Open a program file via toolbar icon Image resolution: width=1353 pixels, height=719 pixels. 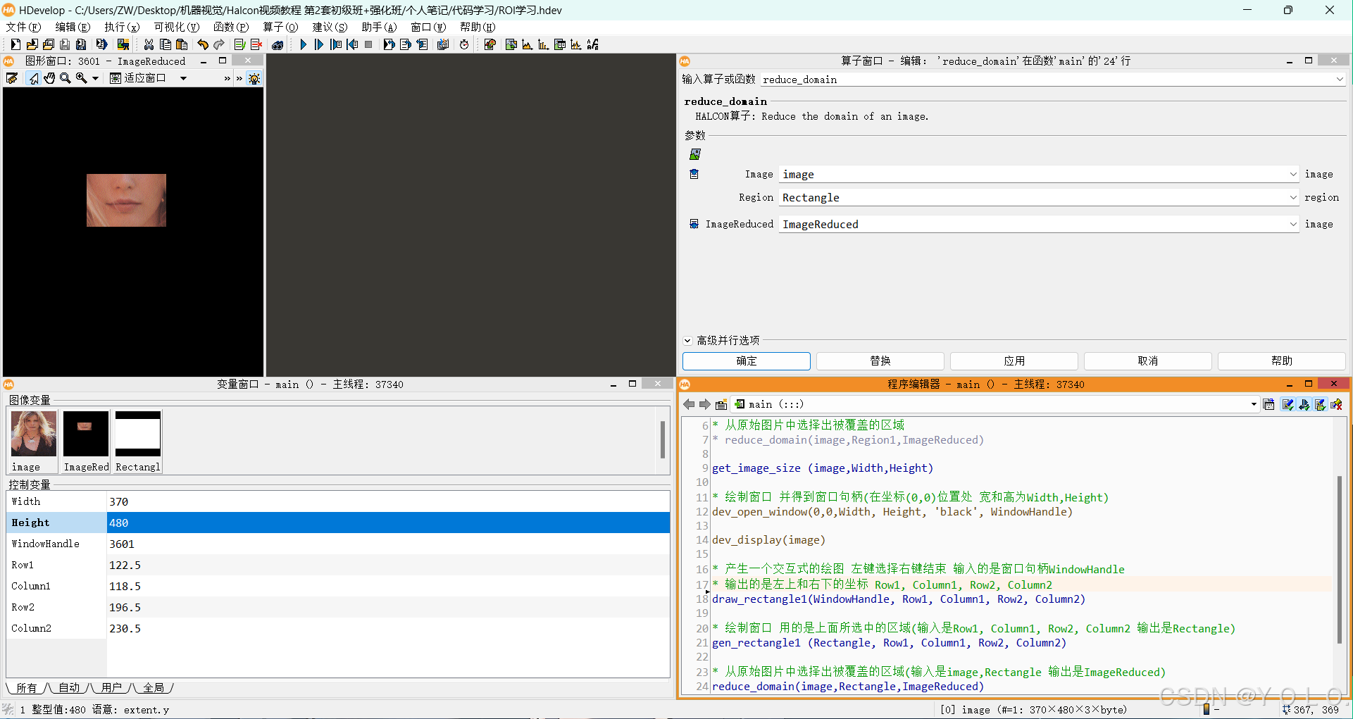pos(32,44)
